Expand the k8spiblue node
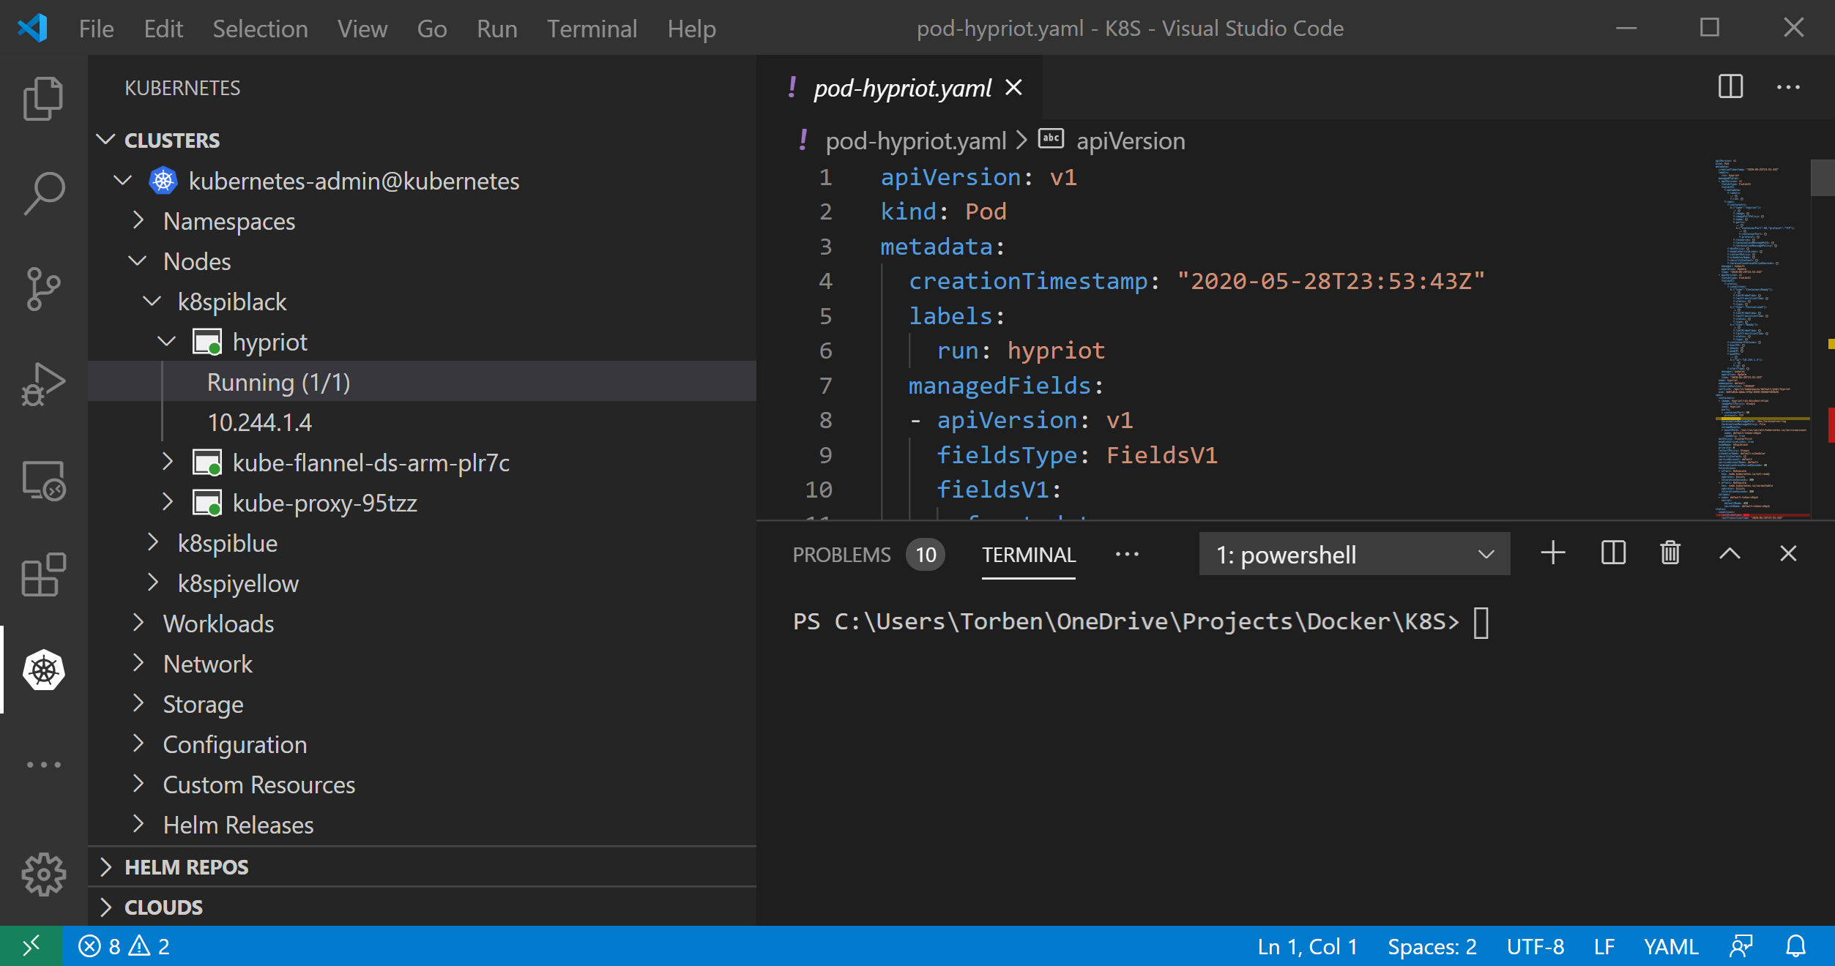1835x966 pixels. coord(152,542)
